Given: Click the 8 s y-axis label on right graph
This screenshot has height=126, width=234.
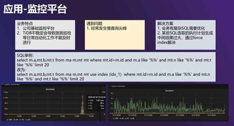Looking at the screenshot, I should click(x=112, y=93).
